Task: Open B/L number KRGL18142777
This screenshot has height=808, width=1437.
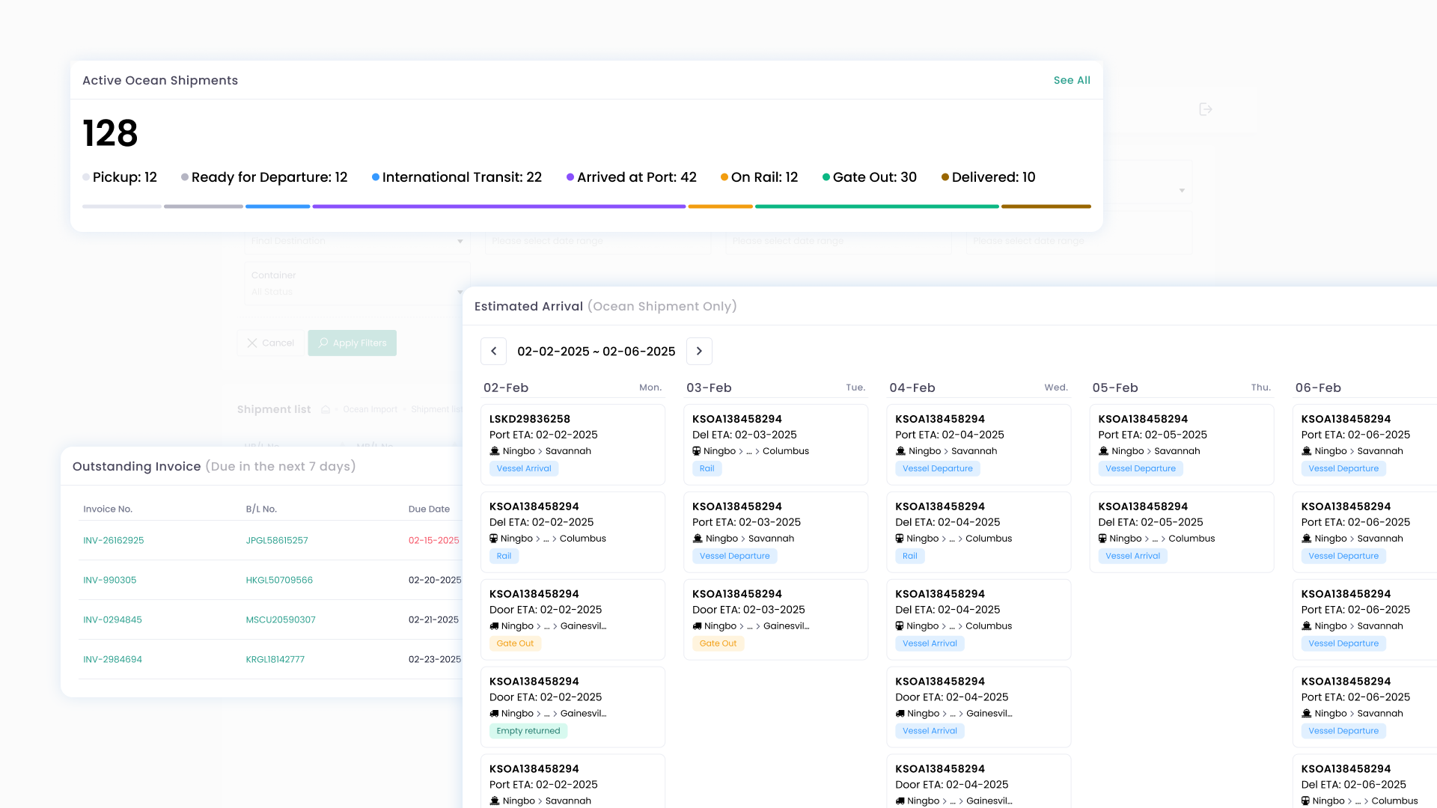Action: [275, 659]
